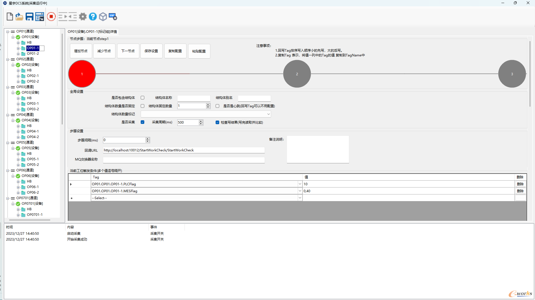Toggle 结构体数量是否固定 checkbox

point(142,106)
